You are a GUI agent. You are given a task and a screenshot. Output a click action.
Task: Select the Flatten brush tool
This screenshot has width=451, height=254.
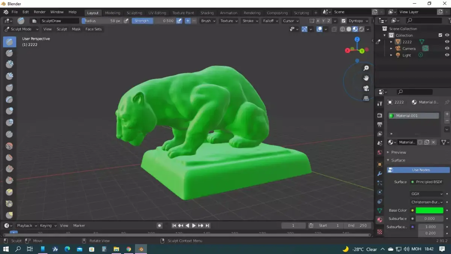9,158
